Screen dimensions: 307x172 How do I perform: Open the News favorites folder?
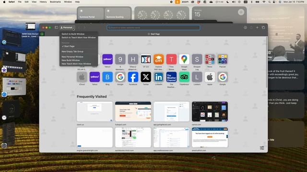coord(210,59)
